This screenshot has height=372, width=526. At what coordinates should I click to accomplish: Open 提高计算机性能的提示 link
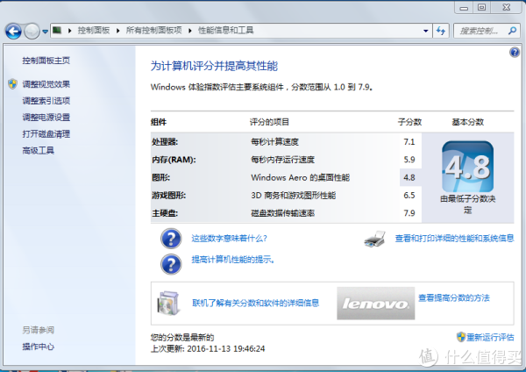(x=233, y=260)
